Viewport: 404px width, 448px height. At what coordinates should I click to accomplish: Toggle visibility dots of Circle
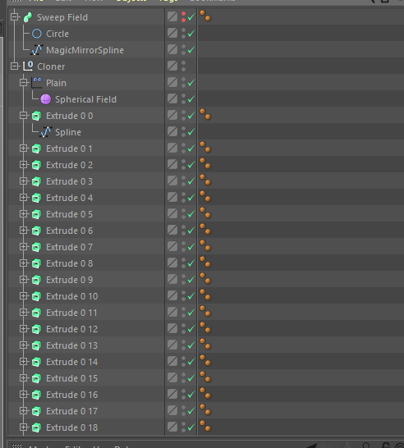click(184, 33)
